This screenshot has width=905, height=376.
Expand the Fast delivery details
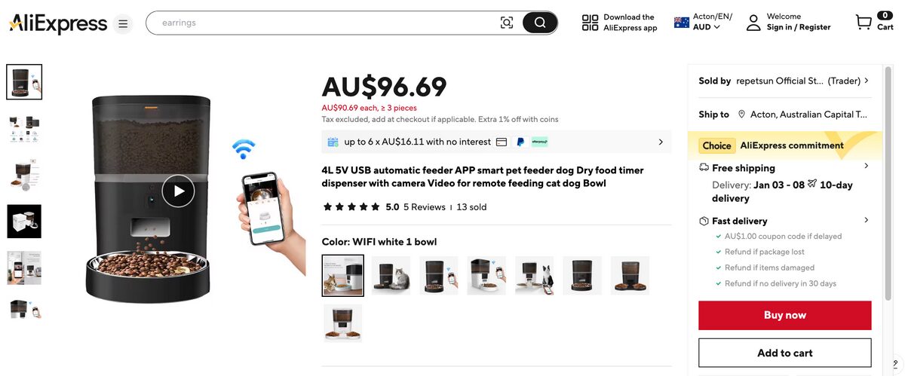pos(866,220)
